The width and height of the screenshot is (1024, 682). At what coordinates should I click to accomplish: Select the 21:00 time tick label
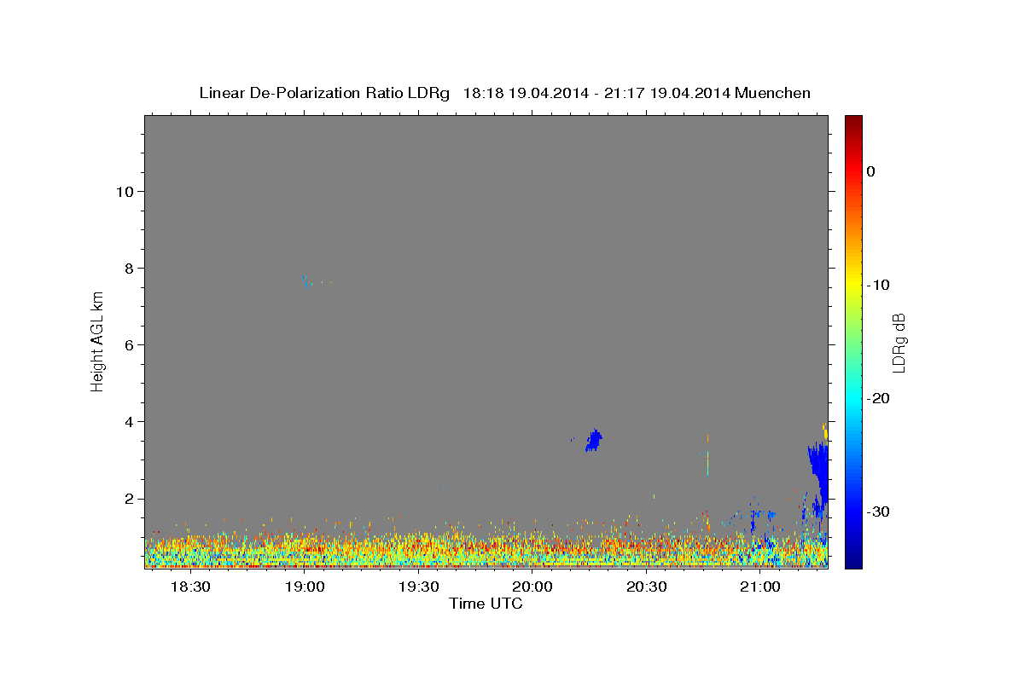[x=759, y=587]
